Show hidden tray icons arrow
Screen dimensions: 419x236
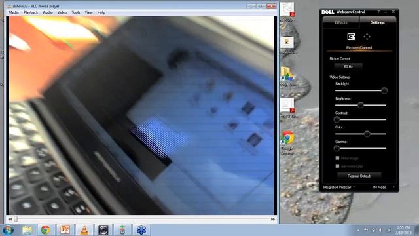click(x=358, y=230)
